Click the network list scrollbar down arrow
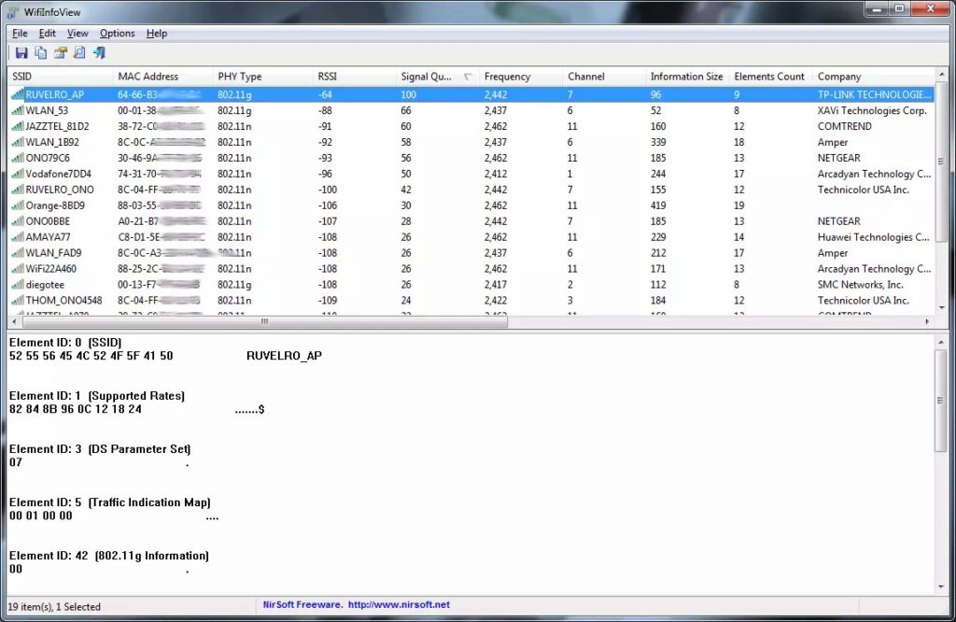 941,308
